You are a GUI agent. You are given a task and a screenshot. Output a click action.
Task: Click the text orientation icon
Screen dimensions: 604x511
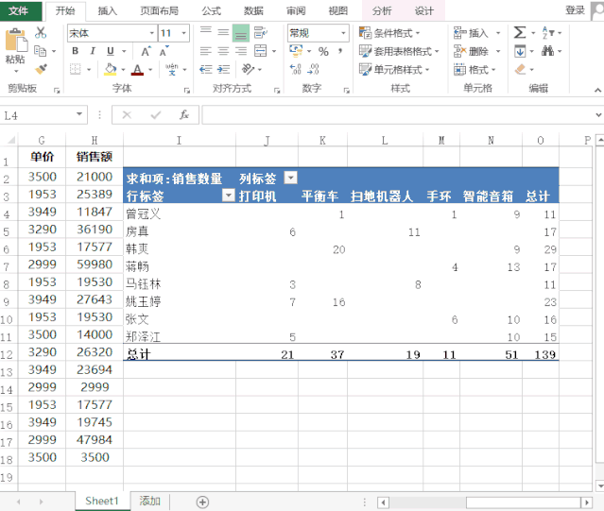pos(248,69)
